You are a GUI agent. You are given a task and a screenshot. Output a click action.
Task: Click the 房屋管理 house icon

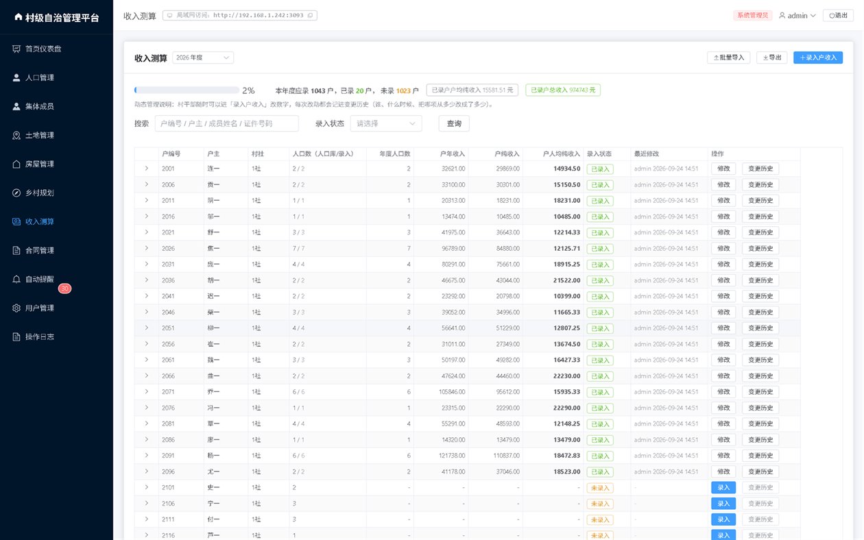pyautogui.click(x=16, y=164)
